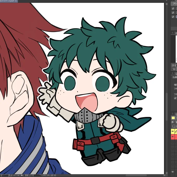177x177 pixels.
Task: Reset canvas rotation icon in bottom bar
Action: 52,175
